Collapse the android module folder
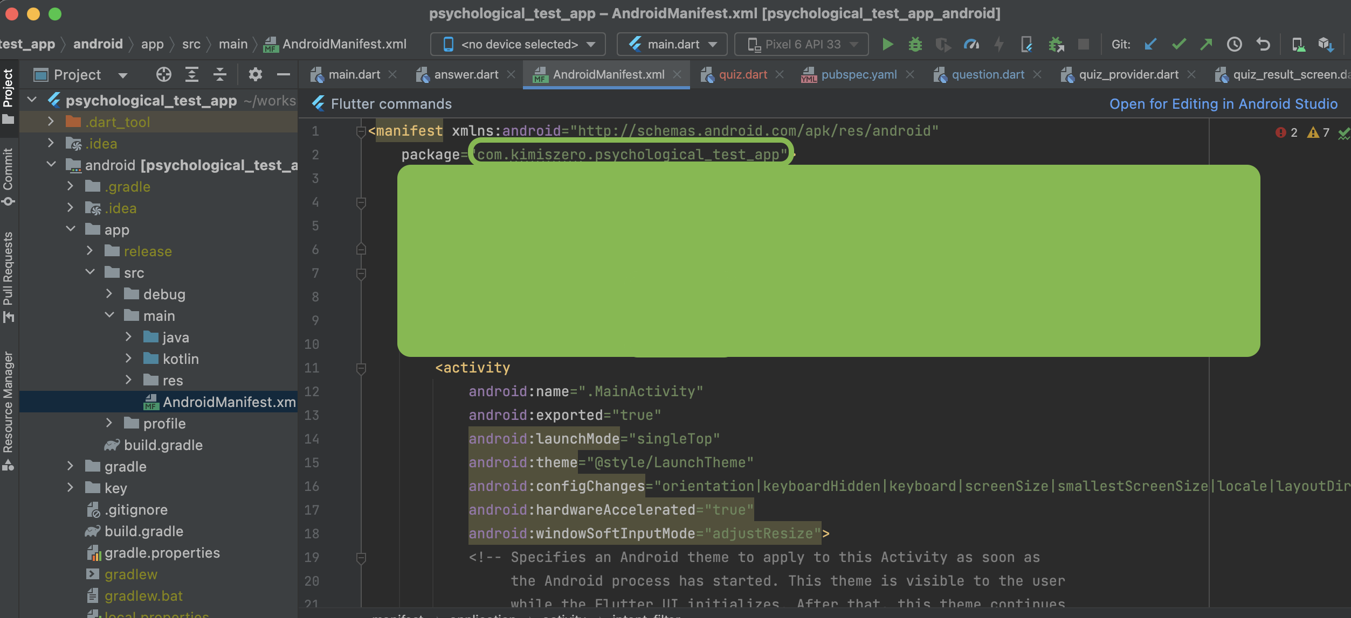Image resolution: width=1351 pixels, height=618 pixels. (x=51, y=165)
